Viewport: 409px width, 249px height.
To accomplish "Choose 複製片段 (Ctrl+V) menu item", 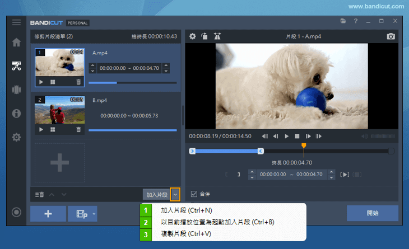I will (x=186, y=234).
